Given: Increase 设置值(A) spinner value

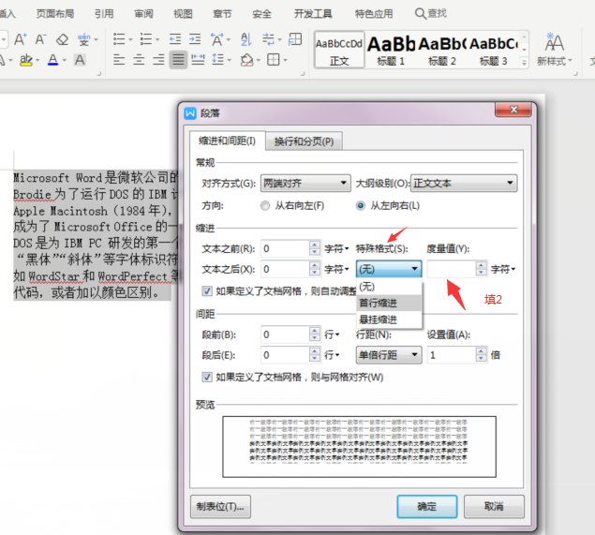Looking at the screenshot, I should pyautogui.click(x=482, y=351).
